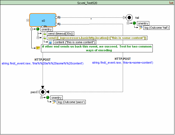Viewport: 175px width, 135px height.
Task: Click the log icon under pass state
Action: (54, 102)
